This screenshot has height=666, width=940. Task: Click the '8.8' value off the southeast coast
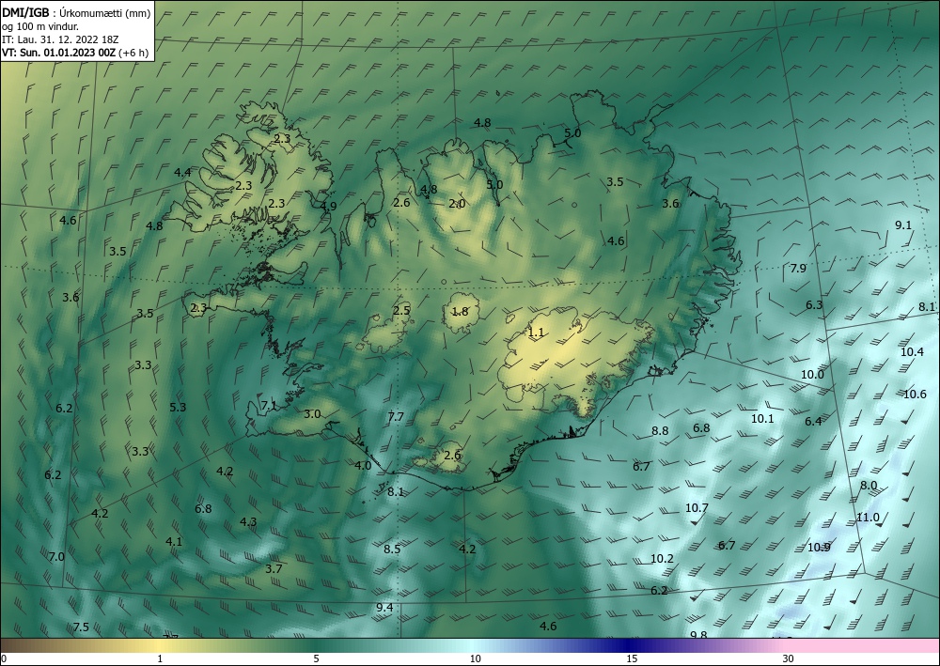(x=660, y=430)
